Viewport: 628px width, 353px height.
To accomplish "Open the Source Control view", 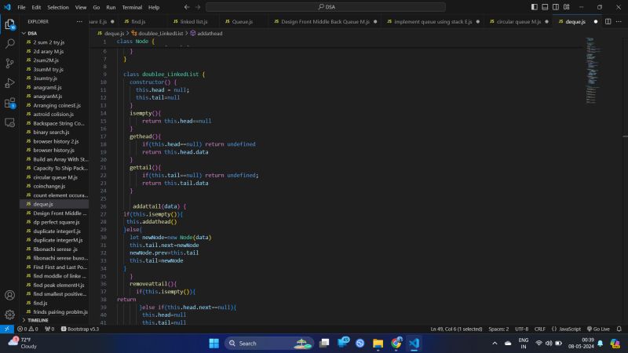I will (x=10, y=64).
